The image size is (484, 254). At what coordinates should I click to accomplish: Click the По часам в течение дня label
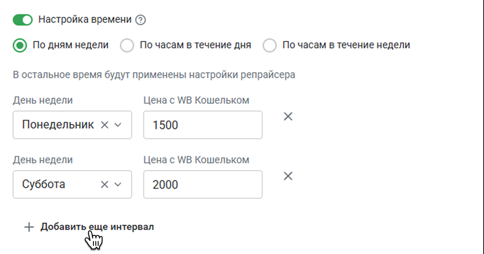[196, 45]
